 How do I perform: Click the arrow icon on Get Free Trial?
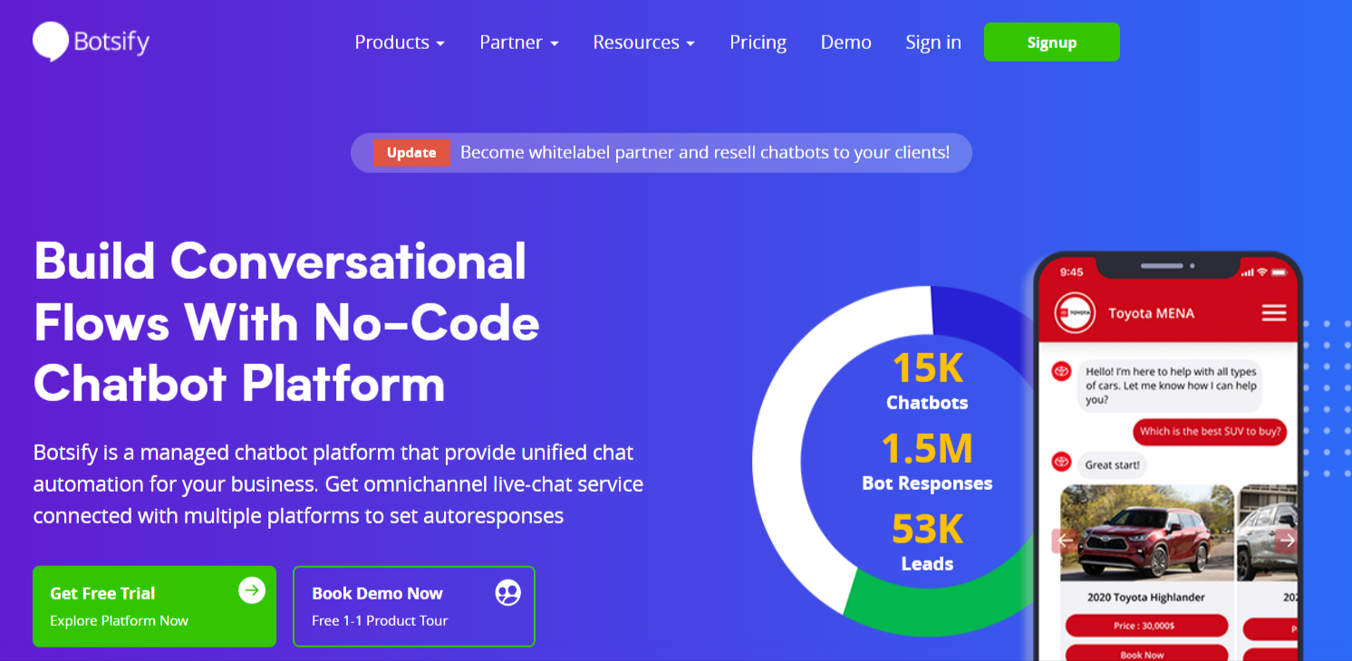tap(252, 591)
